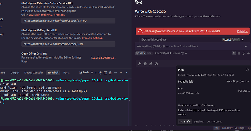The width and height of the screenshot is (251, 131).
Task: Expand View Breakdown of credits
Action: tap(238, 81)
